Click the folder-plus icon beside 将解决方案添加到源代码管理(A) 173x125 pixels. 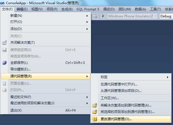95,105
